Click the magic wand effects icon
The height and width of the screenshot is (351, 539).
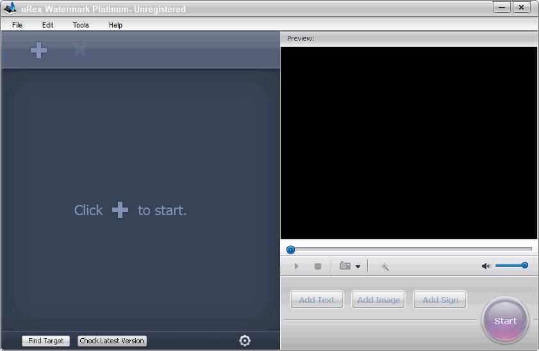point(385,266)
